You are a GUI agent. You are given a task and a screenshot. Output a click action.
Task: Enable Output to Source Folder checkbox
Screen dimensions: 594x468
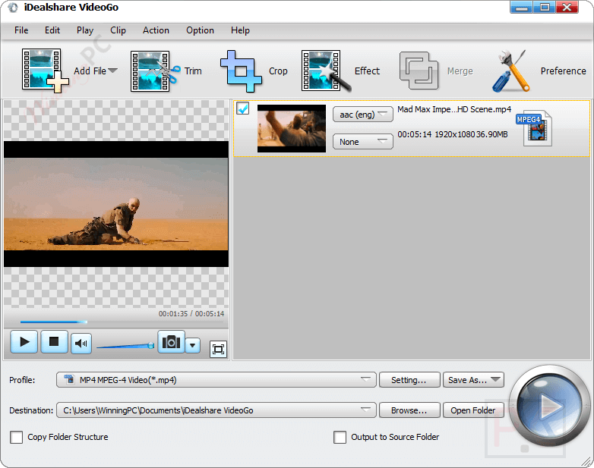[340, 437]
